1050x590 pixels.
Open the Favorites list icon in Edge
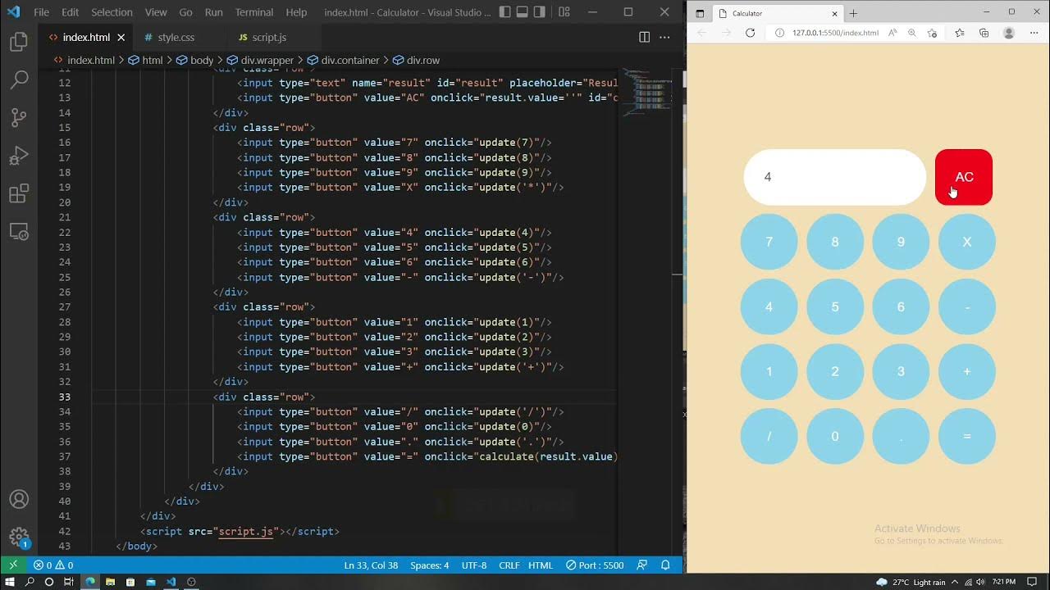960,33
